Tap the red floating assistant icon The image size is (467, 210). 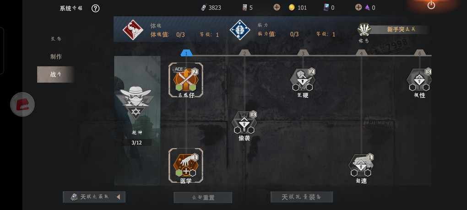pos(22,104)
